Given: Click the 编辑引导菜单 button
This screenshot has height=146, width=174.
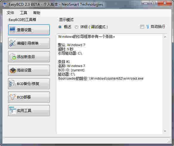Looking at the screenshot, I should [x=29, y=43].
